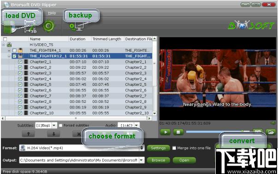Click the Destination File column header

coord(138,39)
